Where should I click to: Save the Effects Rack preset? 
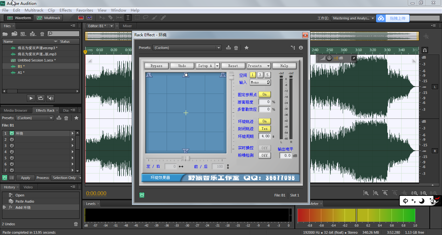click(x=59, y=118)
